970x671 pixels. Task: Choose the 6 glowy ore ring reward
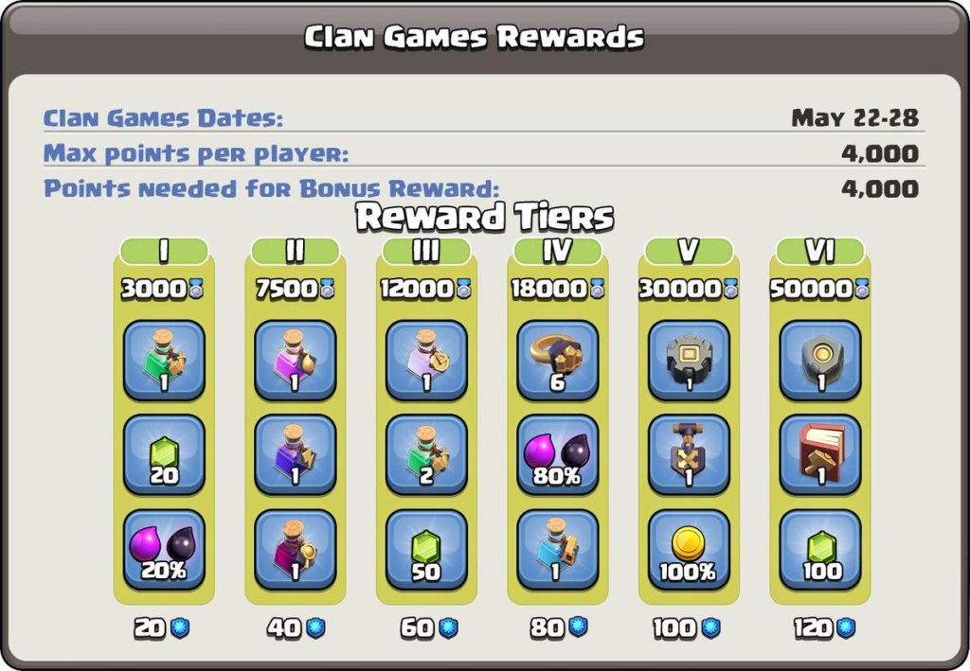557,361
